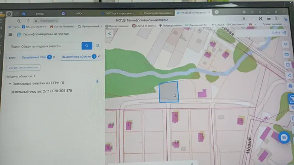Open the 'СЭД ХК' bookmark

pyautogui.click(x=218, y=25)
